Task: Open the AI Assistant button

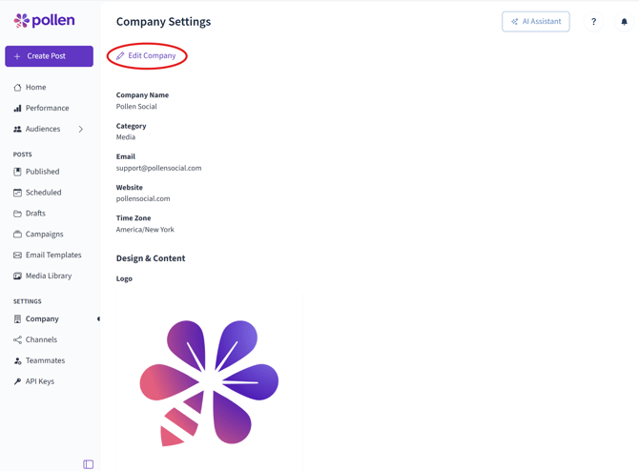Action: (x=535, y=22)
